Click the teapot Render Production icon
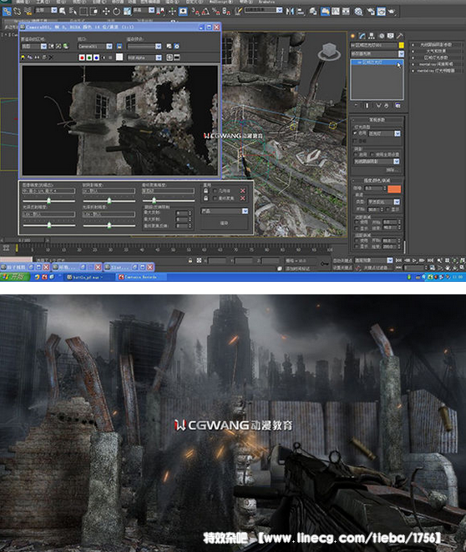Viewport: 466px width, 552px height. 392,12
